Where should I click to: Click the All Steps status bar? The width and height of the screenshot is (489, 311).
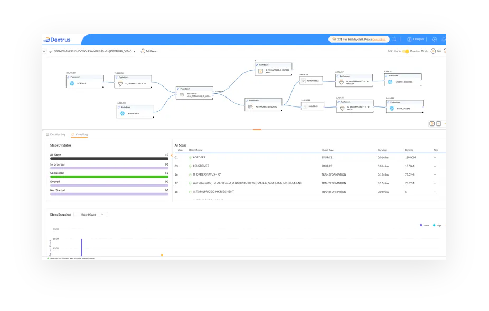pyautogui.click(x=109, y=159)
